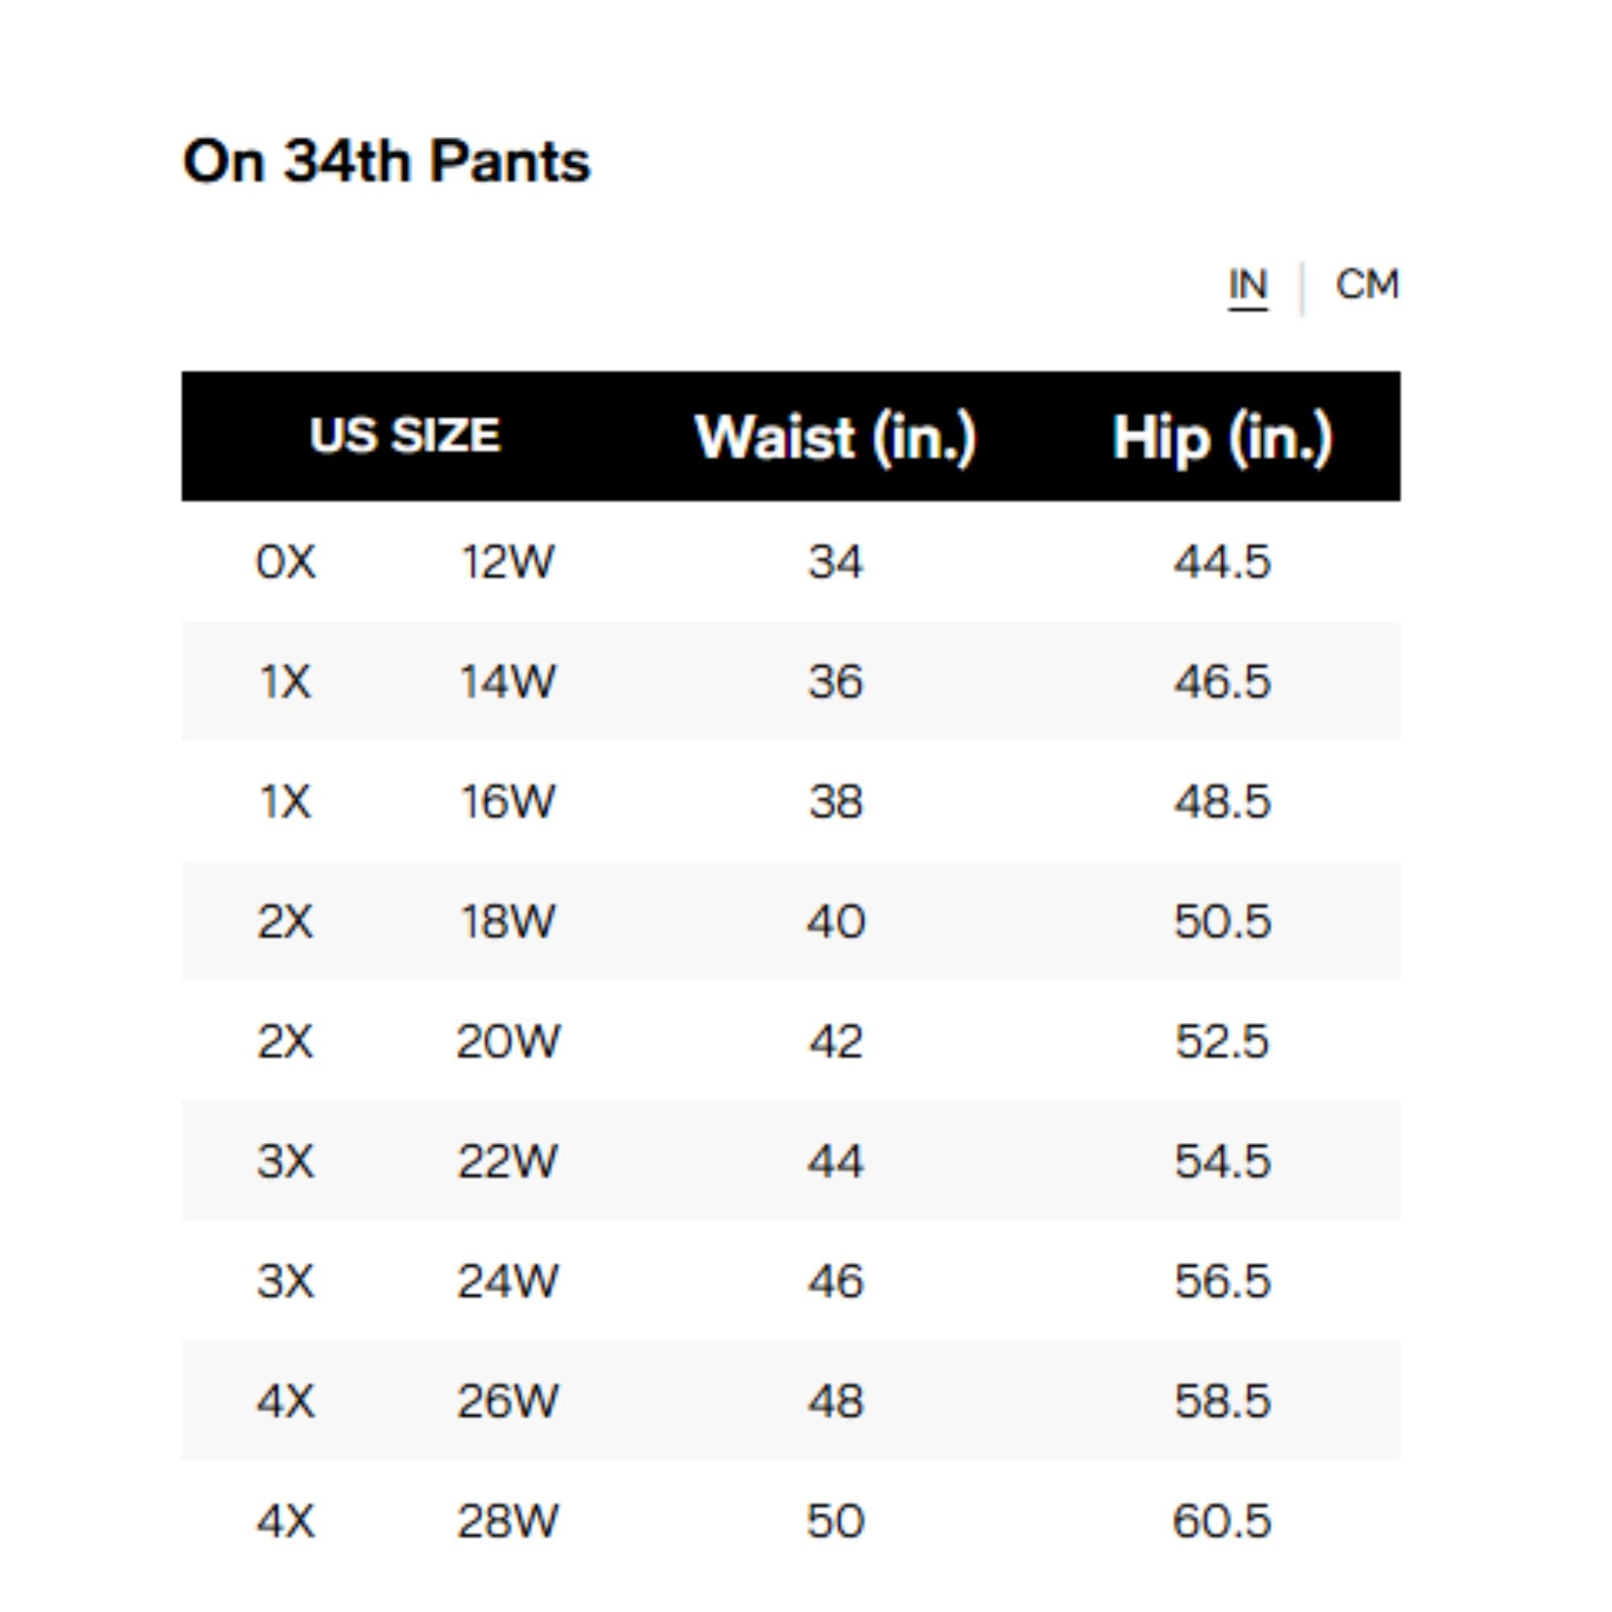Click the hip value 60.5
The image size is (1612, 1612).
[1223, 1521]
